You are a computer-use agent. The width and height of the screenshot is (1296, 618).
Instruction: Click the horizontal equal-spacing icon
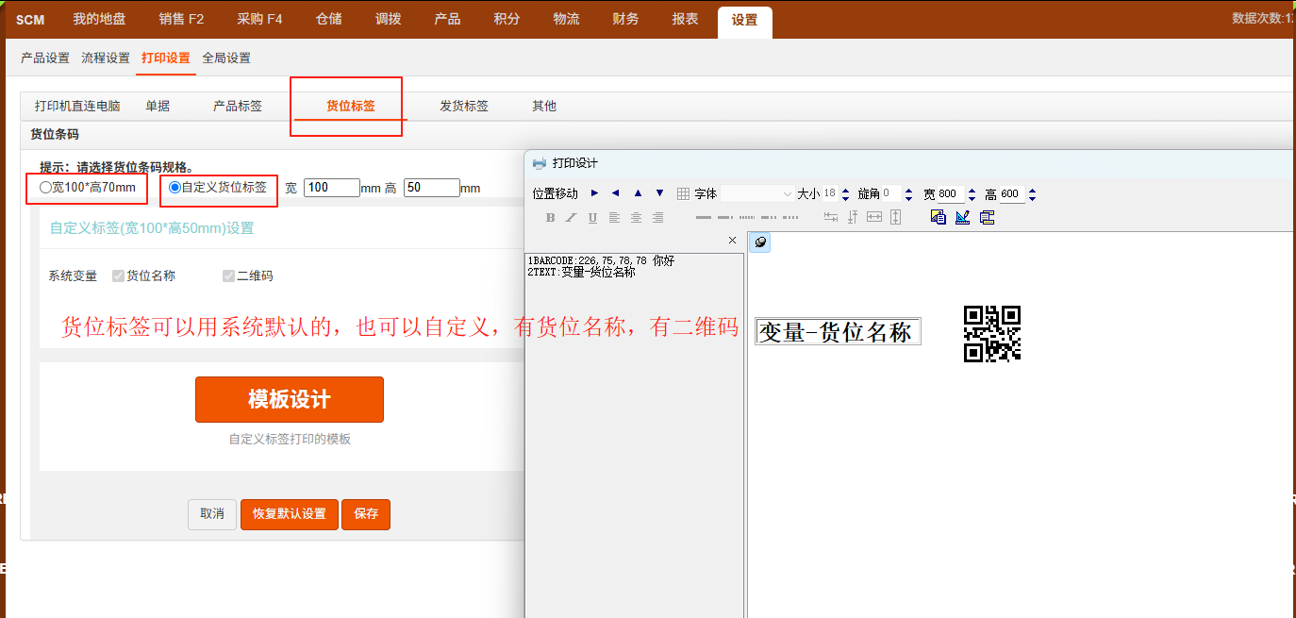click(x=831, y=218)
